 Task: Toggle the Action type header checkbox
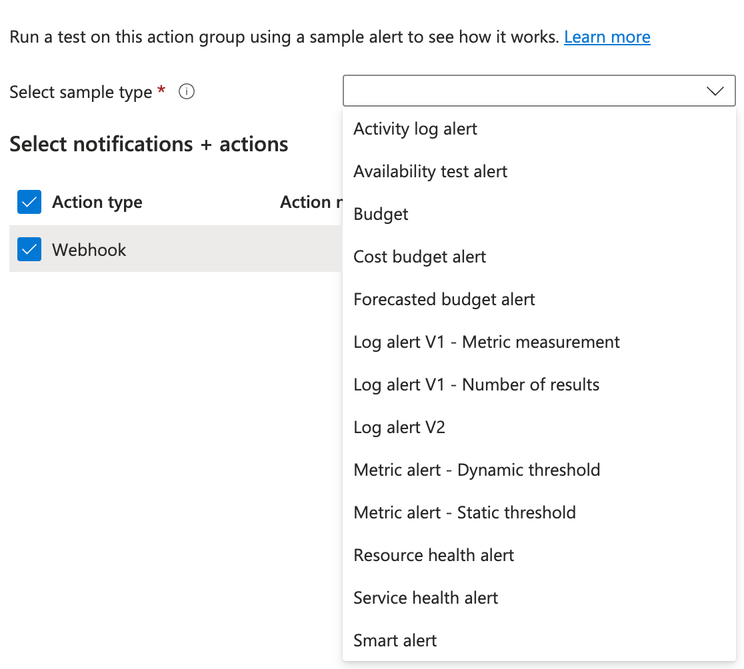pos(29,202)
